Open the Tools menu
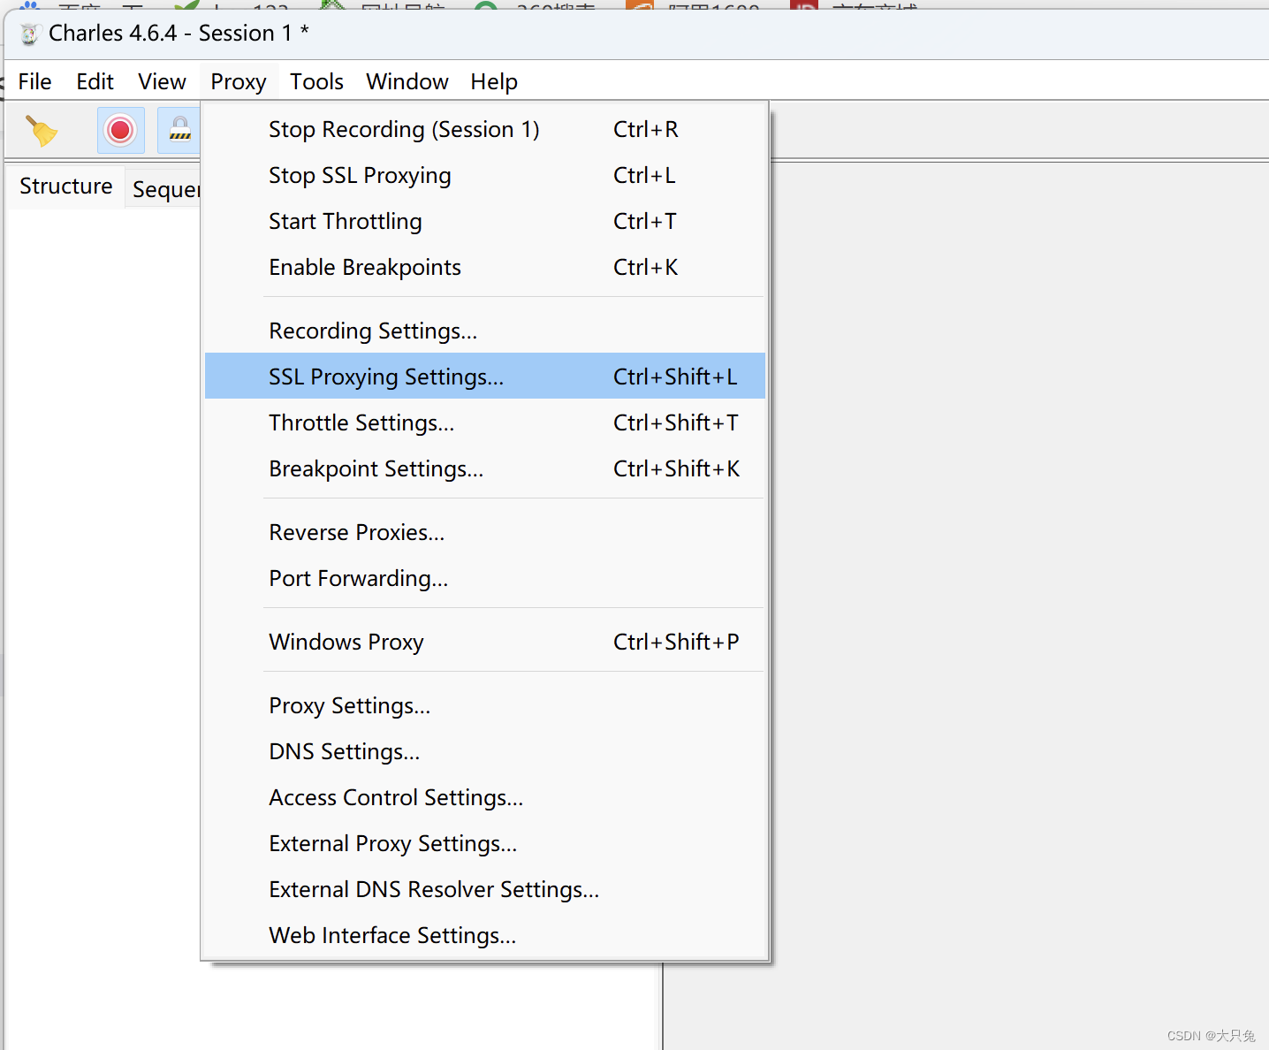 (x=317, y=82)
